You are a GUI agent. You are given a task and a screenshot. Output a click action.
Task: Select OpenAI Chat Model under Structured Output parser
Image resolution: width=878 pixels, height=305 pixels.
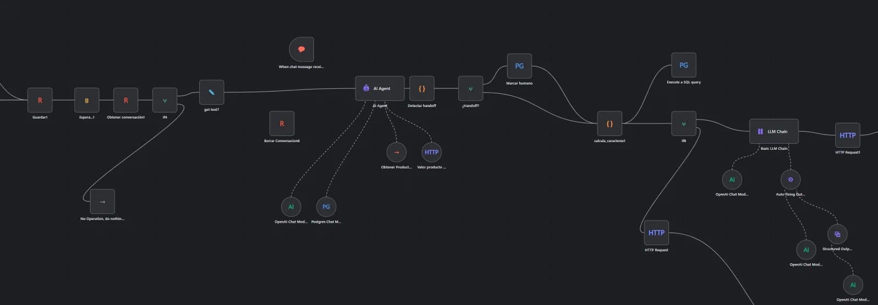tap(852, 285)
